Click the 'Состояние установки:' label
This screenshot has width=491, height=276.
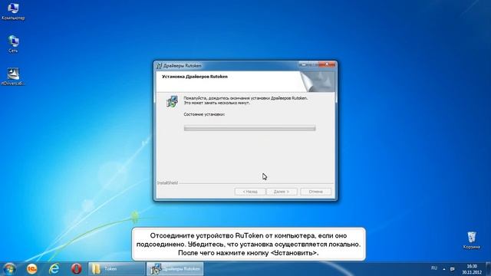pyautogui.click(x=204, y=114)
